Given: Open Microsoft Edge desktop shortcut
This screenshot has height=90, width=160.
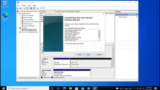Looking at the screenshot, I should point(5,17).
